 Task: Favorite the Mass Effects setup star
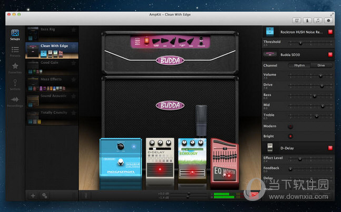(x=74, y=80)
